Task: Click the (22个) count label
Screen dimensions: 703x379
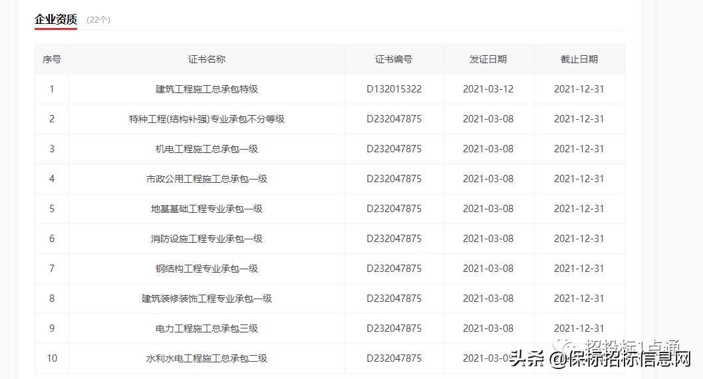Action: (98, 20)
